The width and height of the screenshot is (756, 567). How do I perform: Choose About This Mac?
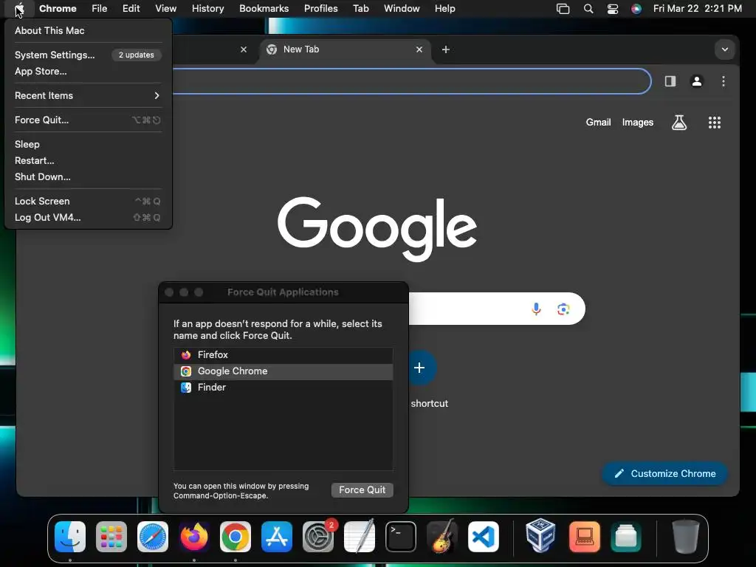(x=89, y=30)
